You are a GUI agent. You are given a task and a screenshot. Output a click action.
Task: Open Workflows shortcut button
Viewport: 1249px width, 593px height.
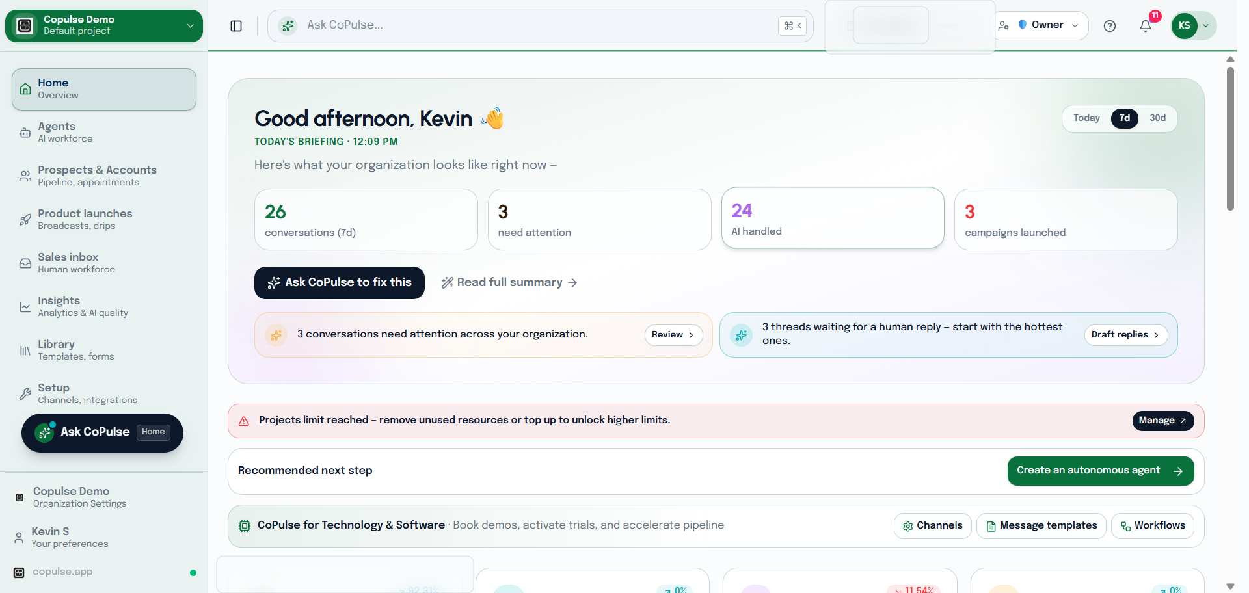tap(1153, 526)
